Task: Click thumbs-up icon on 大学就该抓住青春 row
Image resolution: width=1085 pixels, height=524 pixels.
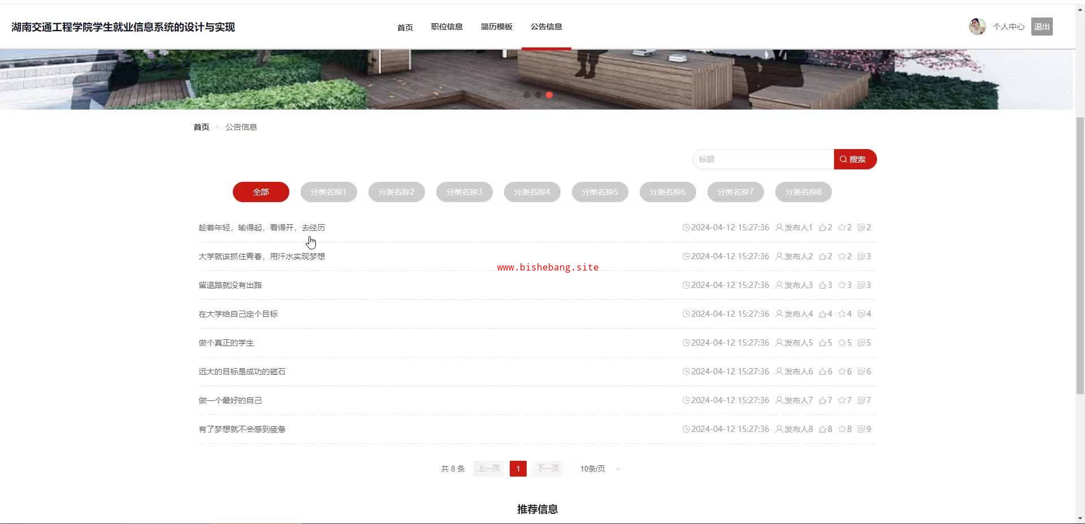Action: pos(822,256)
